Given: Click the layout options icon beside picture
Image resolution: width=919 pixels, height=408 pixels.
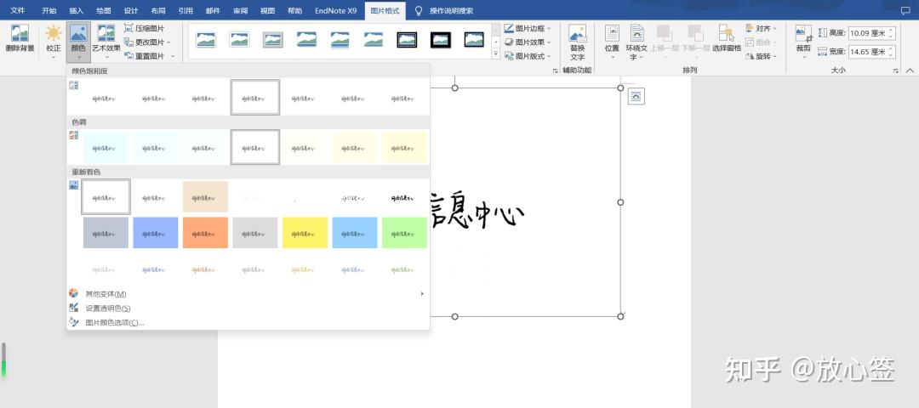Looking at the screenshot, I should click(x=636, y=97).
